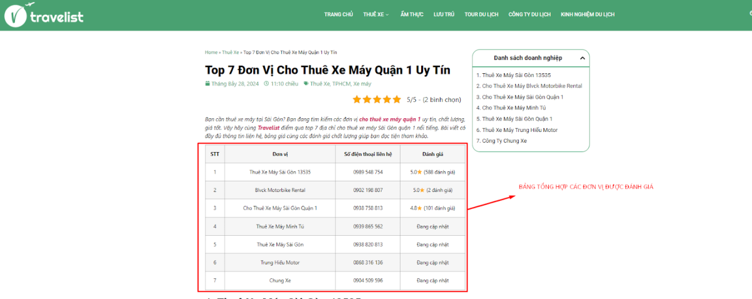752x299 pixels.
Task: Click the calendar icon beside post date
Action: tap(207, 84)
